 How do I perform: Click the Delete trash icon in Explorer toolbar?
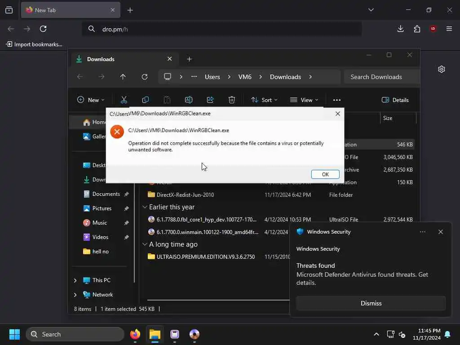pyautogui.click(x=232, y=100)
